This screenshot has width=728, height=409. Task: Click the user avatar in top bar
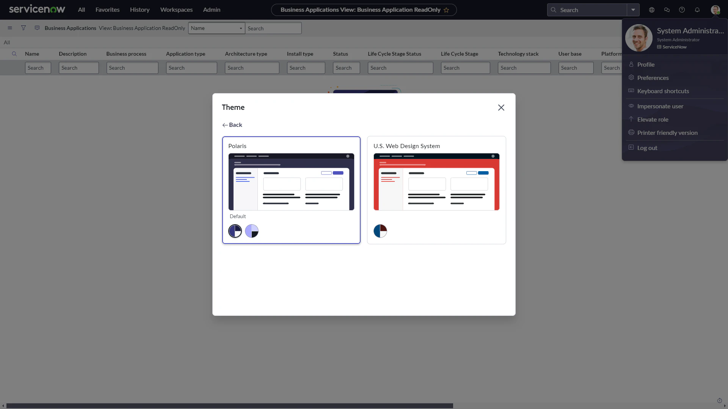[x=715, y=10]
